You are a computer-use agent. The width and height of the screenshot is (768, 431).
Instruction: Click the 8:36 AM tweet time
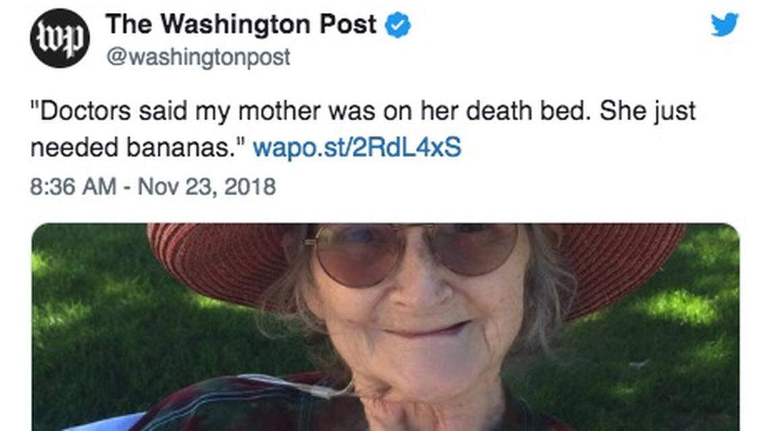pos(73,186)
